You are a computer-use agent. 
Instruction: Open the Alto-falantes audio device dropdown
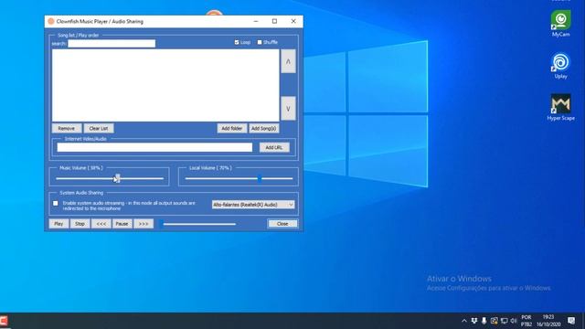point(253,205)
